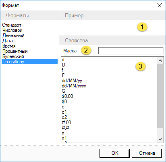Select the n1 mask entry
The width and height of the screenshot is (166, 162).
point(64,138)
